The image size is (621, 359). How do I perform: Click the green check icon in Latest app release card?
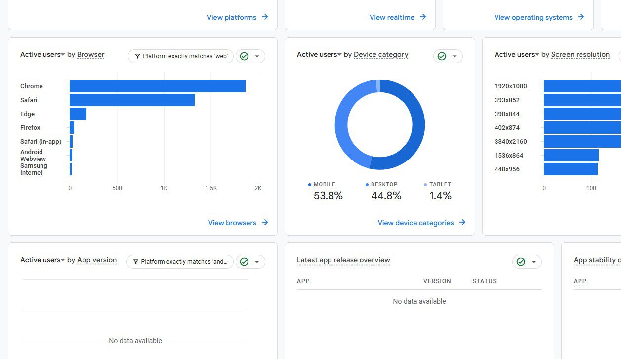(521, 262)
